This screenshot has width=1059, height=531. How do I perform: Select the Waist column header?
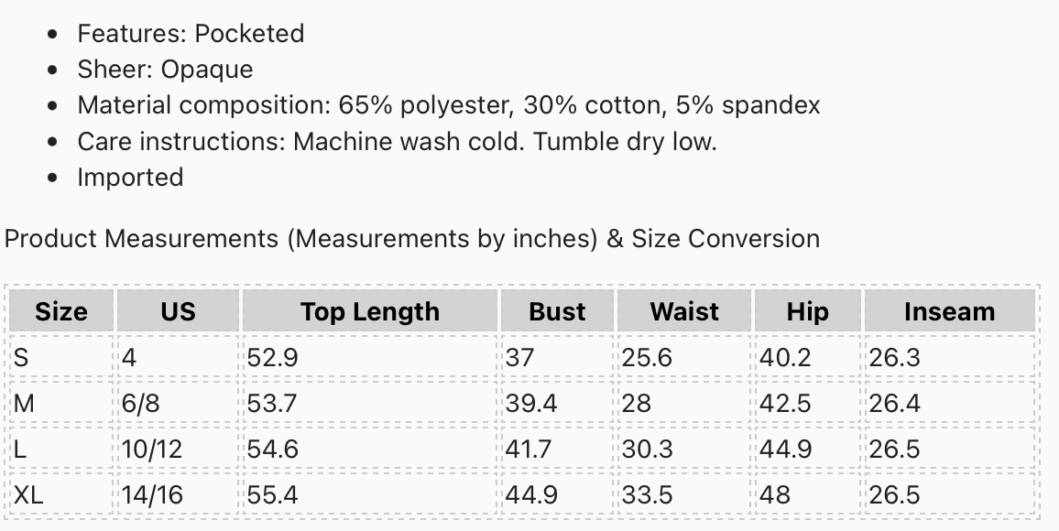coord(684,311)
